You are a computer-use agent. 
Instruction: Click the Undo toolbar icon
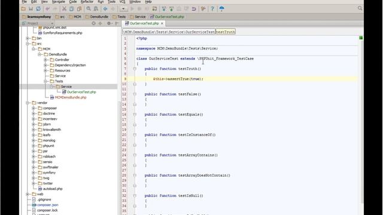pos(48,9)
